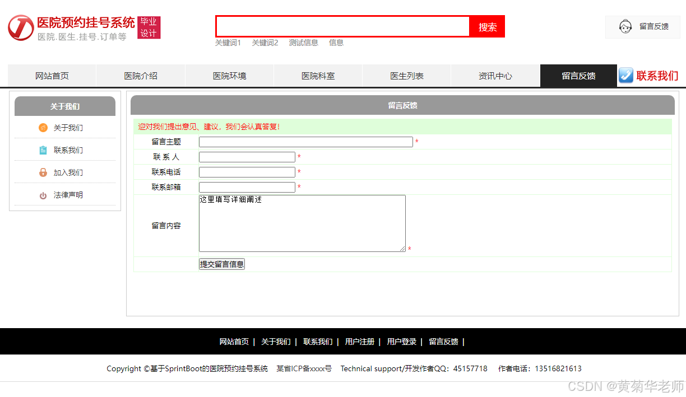Click the 测试信息 keyword link
Screen dimensions: 686x397
(304, 43)
